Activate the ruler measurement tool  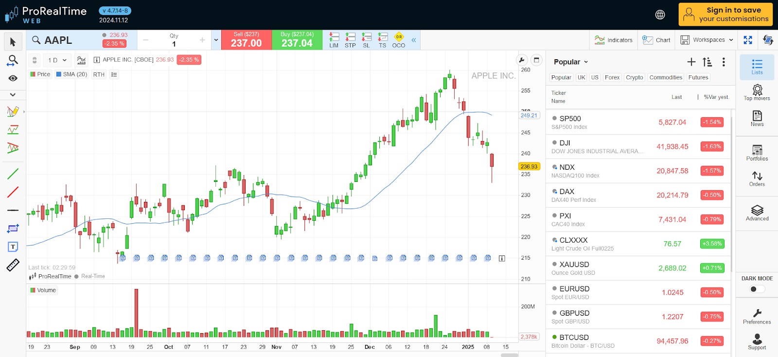[13, 265]
